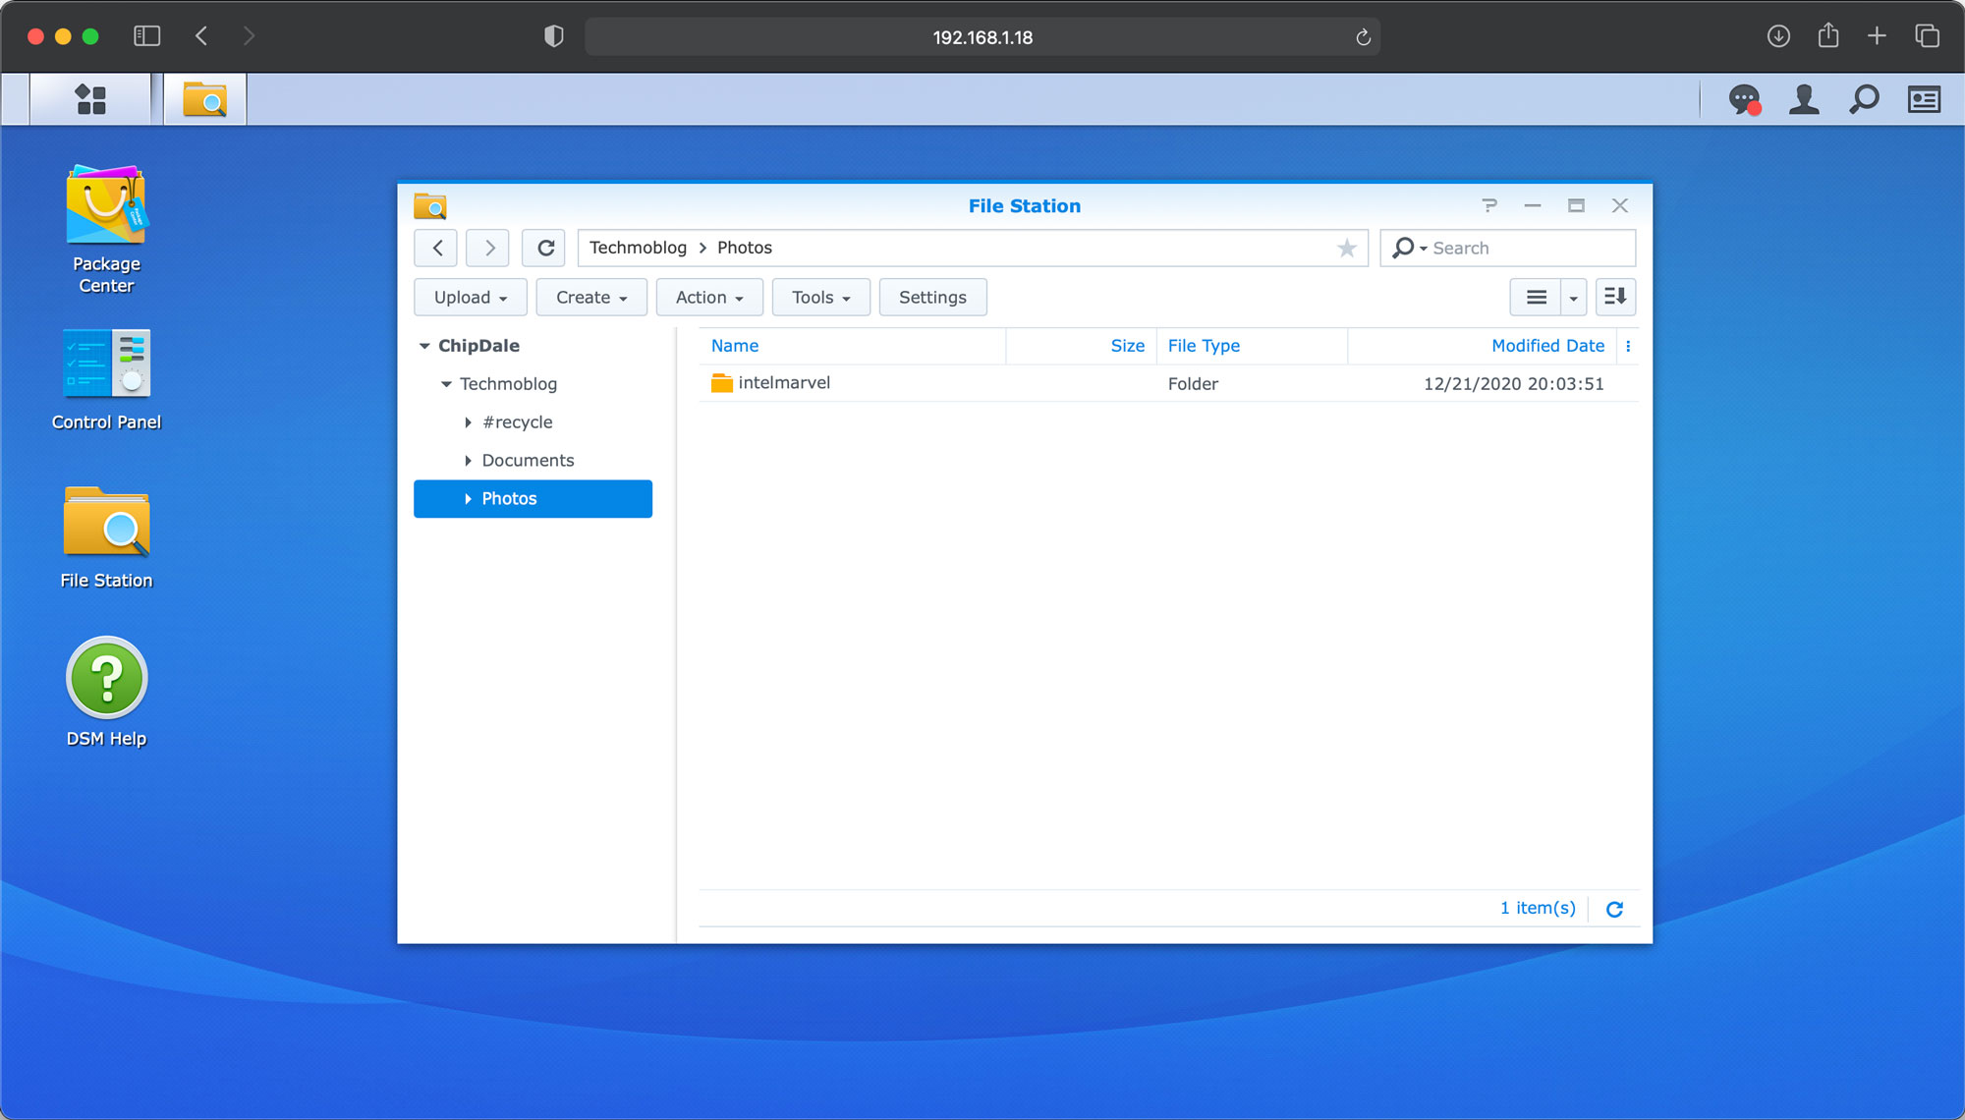This screenshot has width=1965, height=1120.
Task: Open Control Panel desktop icon
Action: (106, 364)
